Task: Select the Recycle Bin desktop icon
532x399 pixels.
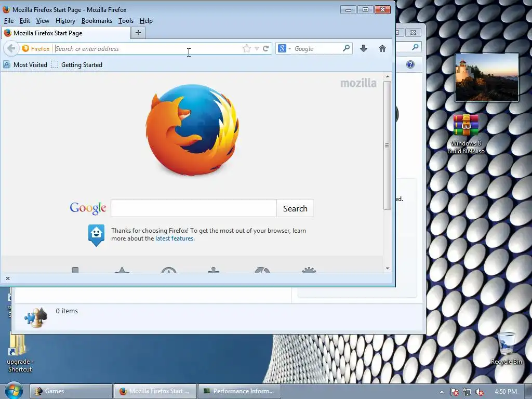Action: [x=506, y=349]
